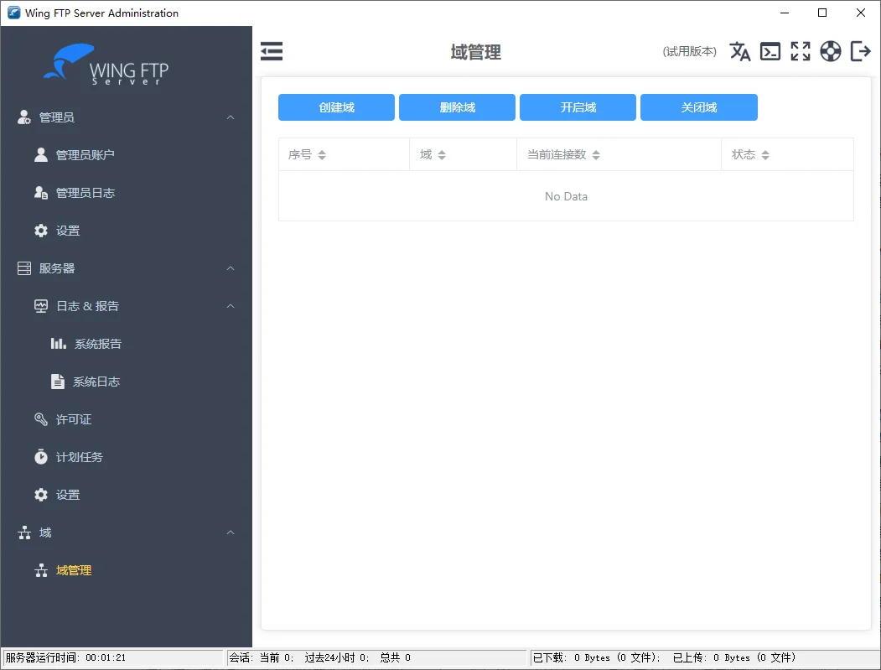Open the help lifebuoy icon
This screenshot has width=881, height=670.
coord(831,51)
